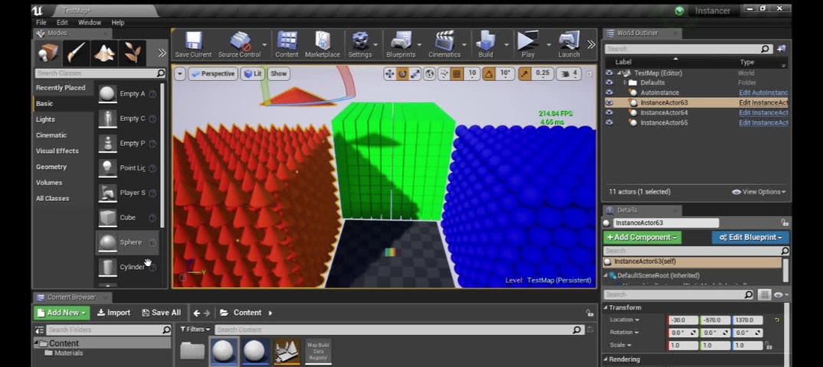Expand the Filters dropdown in Content Browser
This screenshot has width=823, height=367.
195,330
